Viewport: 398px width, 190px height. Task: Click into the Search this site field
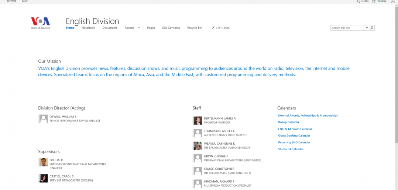(348, 28)
